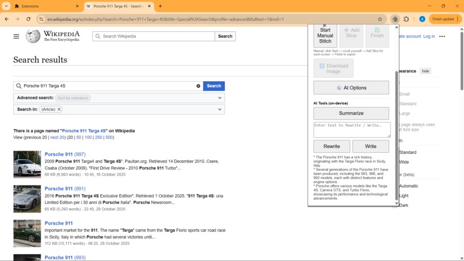Open the Chrome profile avatar
This screenshot has height=261, width=464.
pyautogui.click(x=423, y=19)
